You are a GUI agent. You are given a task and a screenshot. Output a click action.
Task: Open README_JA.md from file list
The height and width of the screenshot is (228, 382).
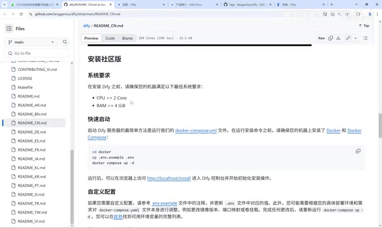pos(32,159)
